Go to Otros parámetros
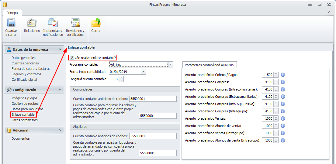Image resolution: width=336 pixels, height=164 pixels. pos(25,120)
